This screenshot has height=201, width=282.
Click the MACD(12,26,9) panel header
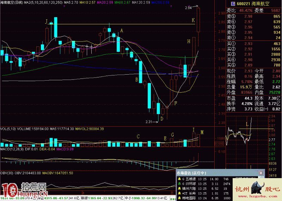(12, 149)
